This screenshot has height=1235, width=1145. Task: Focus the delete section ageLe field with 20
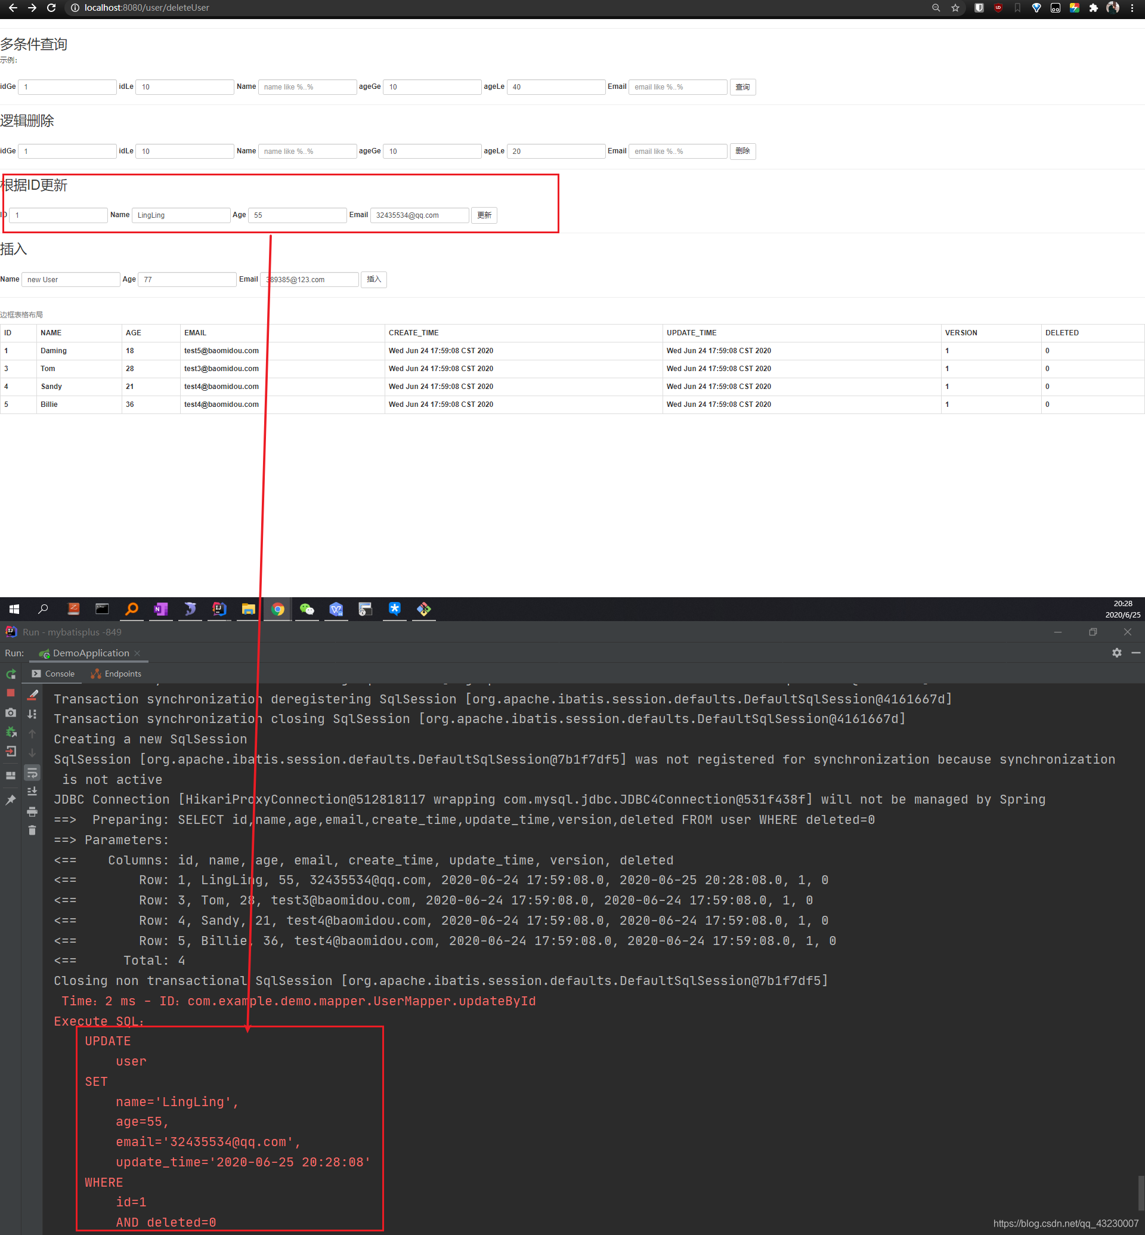tap(556, 152)
